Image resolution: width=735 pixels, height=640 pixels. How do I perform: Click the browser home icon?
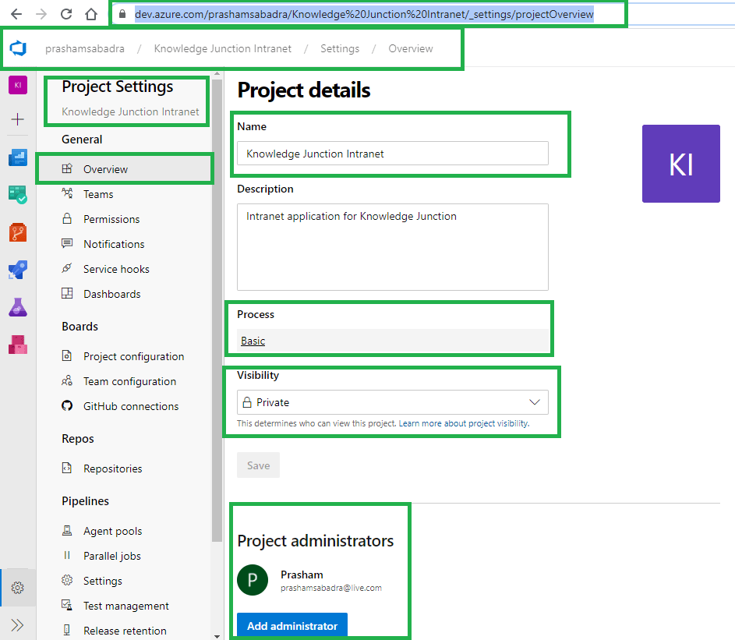point(91,14)
